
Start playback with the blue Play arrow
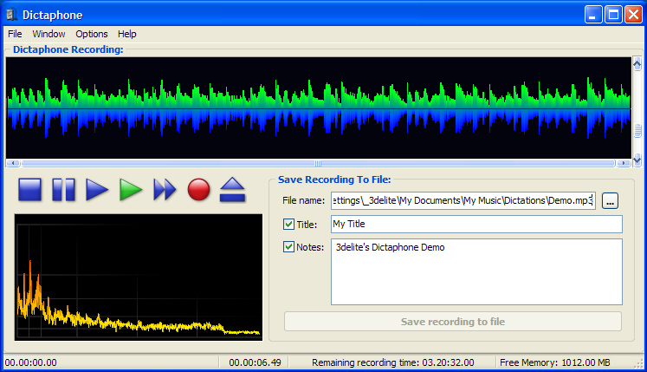coord(97,190)
